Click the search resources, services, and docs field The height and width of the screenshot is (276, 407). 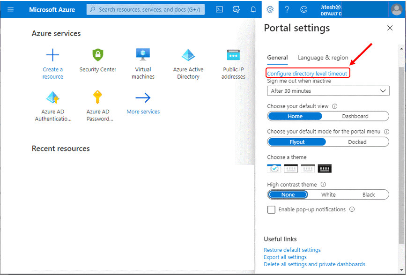click(x=146, y=10)
